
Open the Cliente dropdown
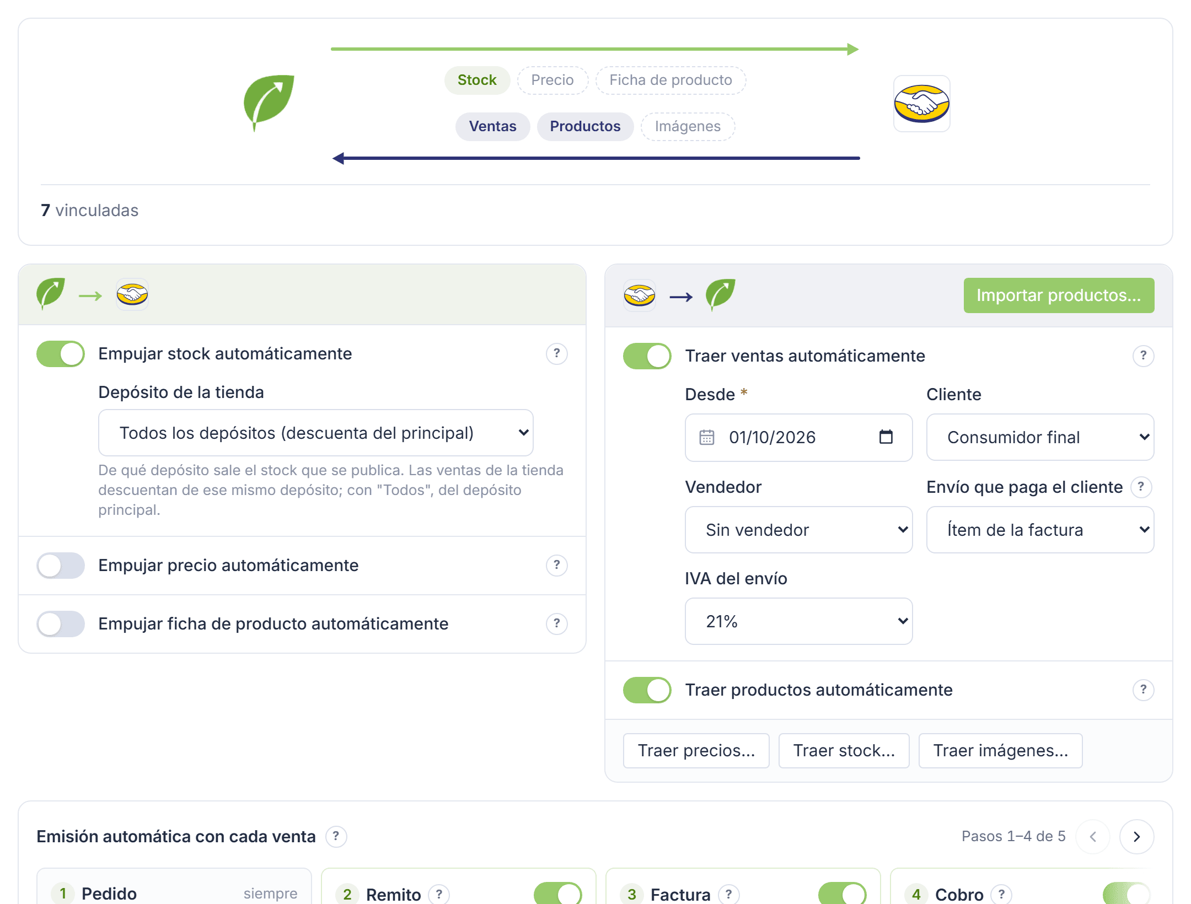point(1040,437)
